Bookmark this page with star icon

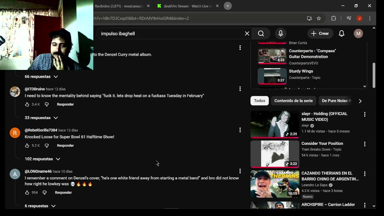click(x=319, y=18)
